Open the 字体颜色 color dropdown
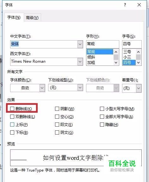149x182 pixels. 42,88
